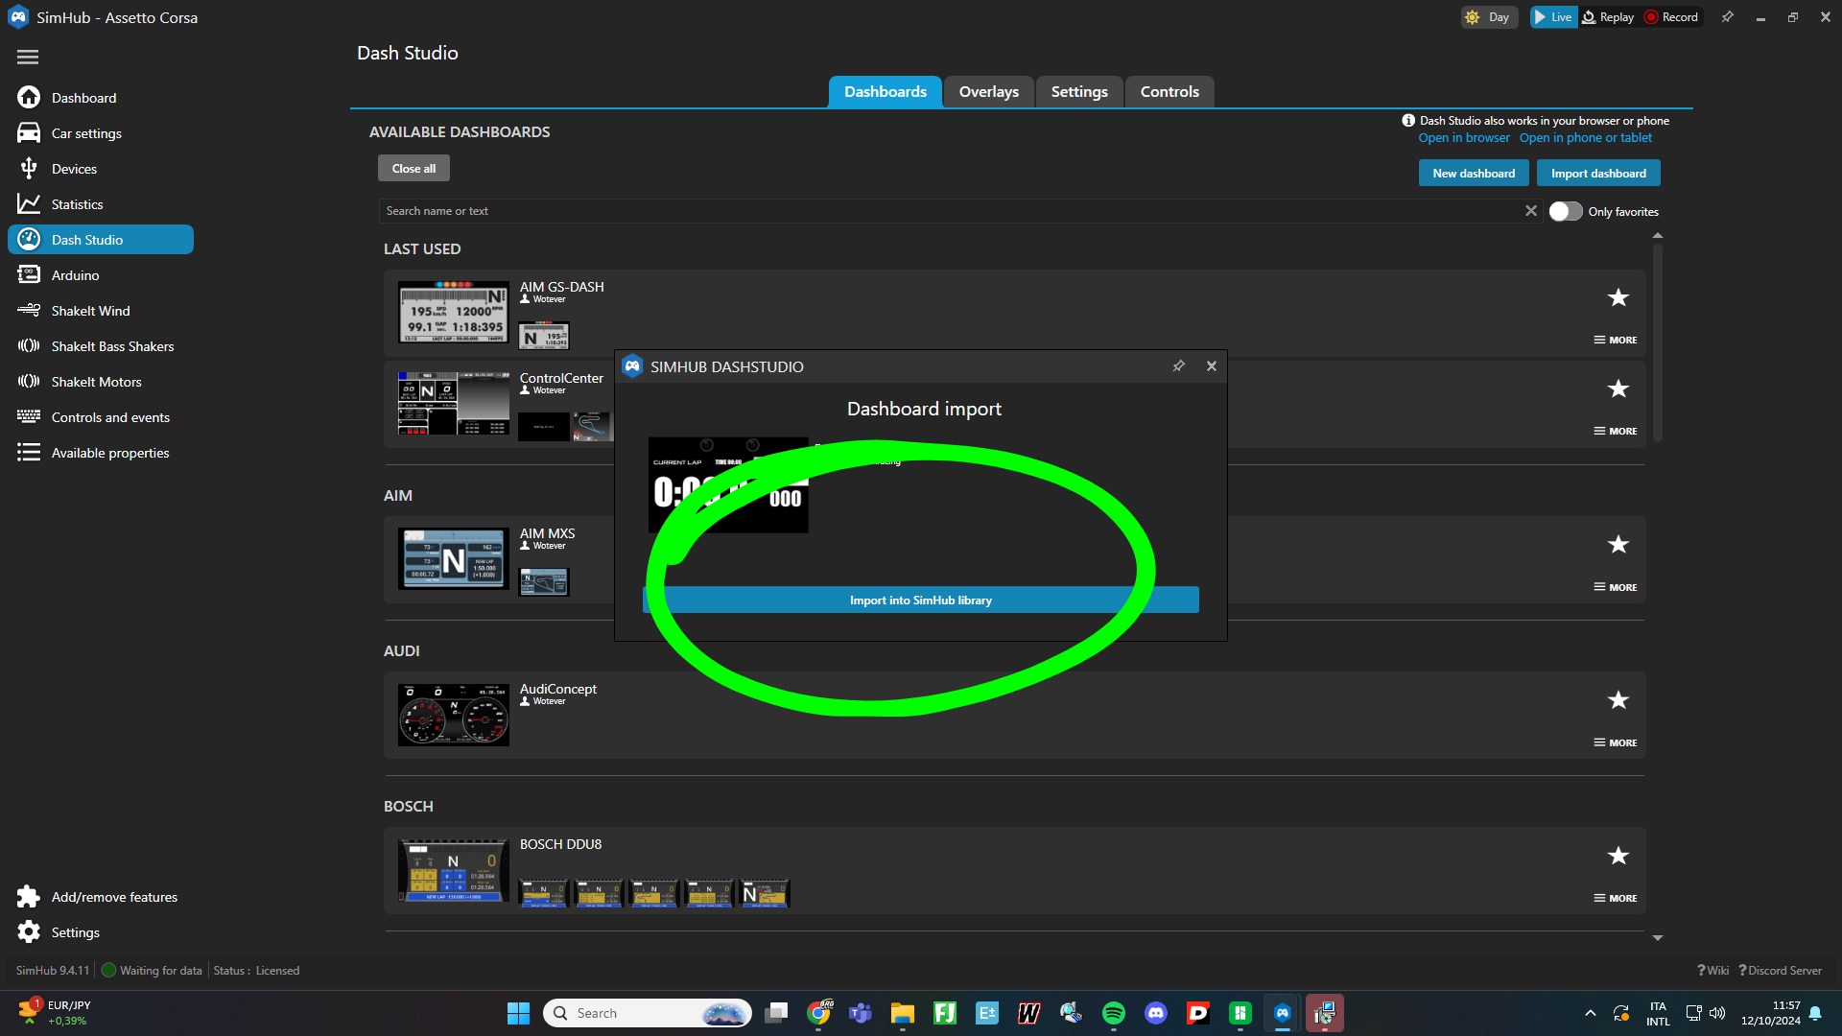
Task: Open Arduino section
Action: pos(75,275)
